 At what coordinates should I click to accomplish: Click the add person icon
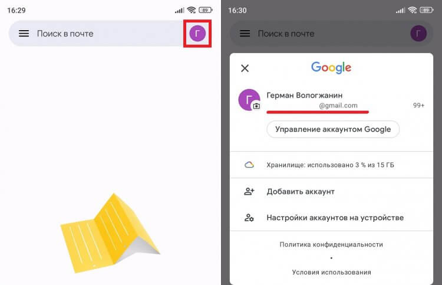(x=249, y=191)
